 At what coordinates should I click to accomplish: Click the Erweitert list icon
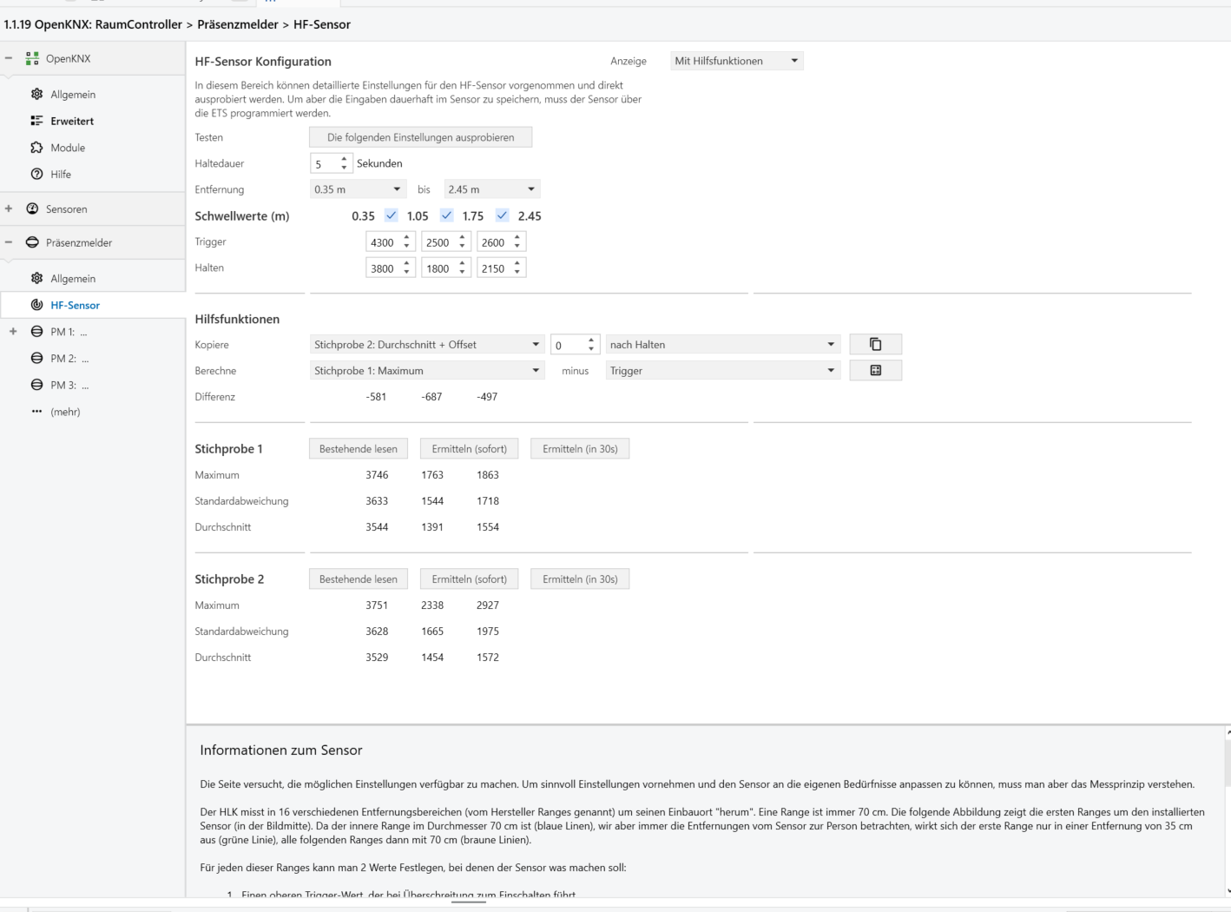[36, 121]
